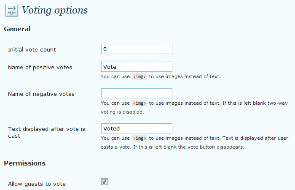Click img tag under positive votes field
The height and width of the screenshot is (190, 295).
click(x=139, y=77)
